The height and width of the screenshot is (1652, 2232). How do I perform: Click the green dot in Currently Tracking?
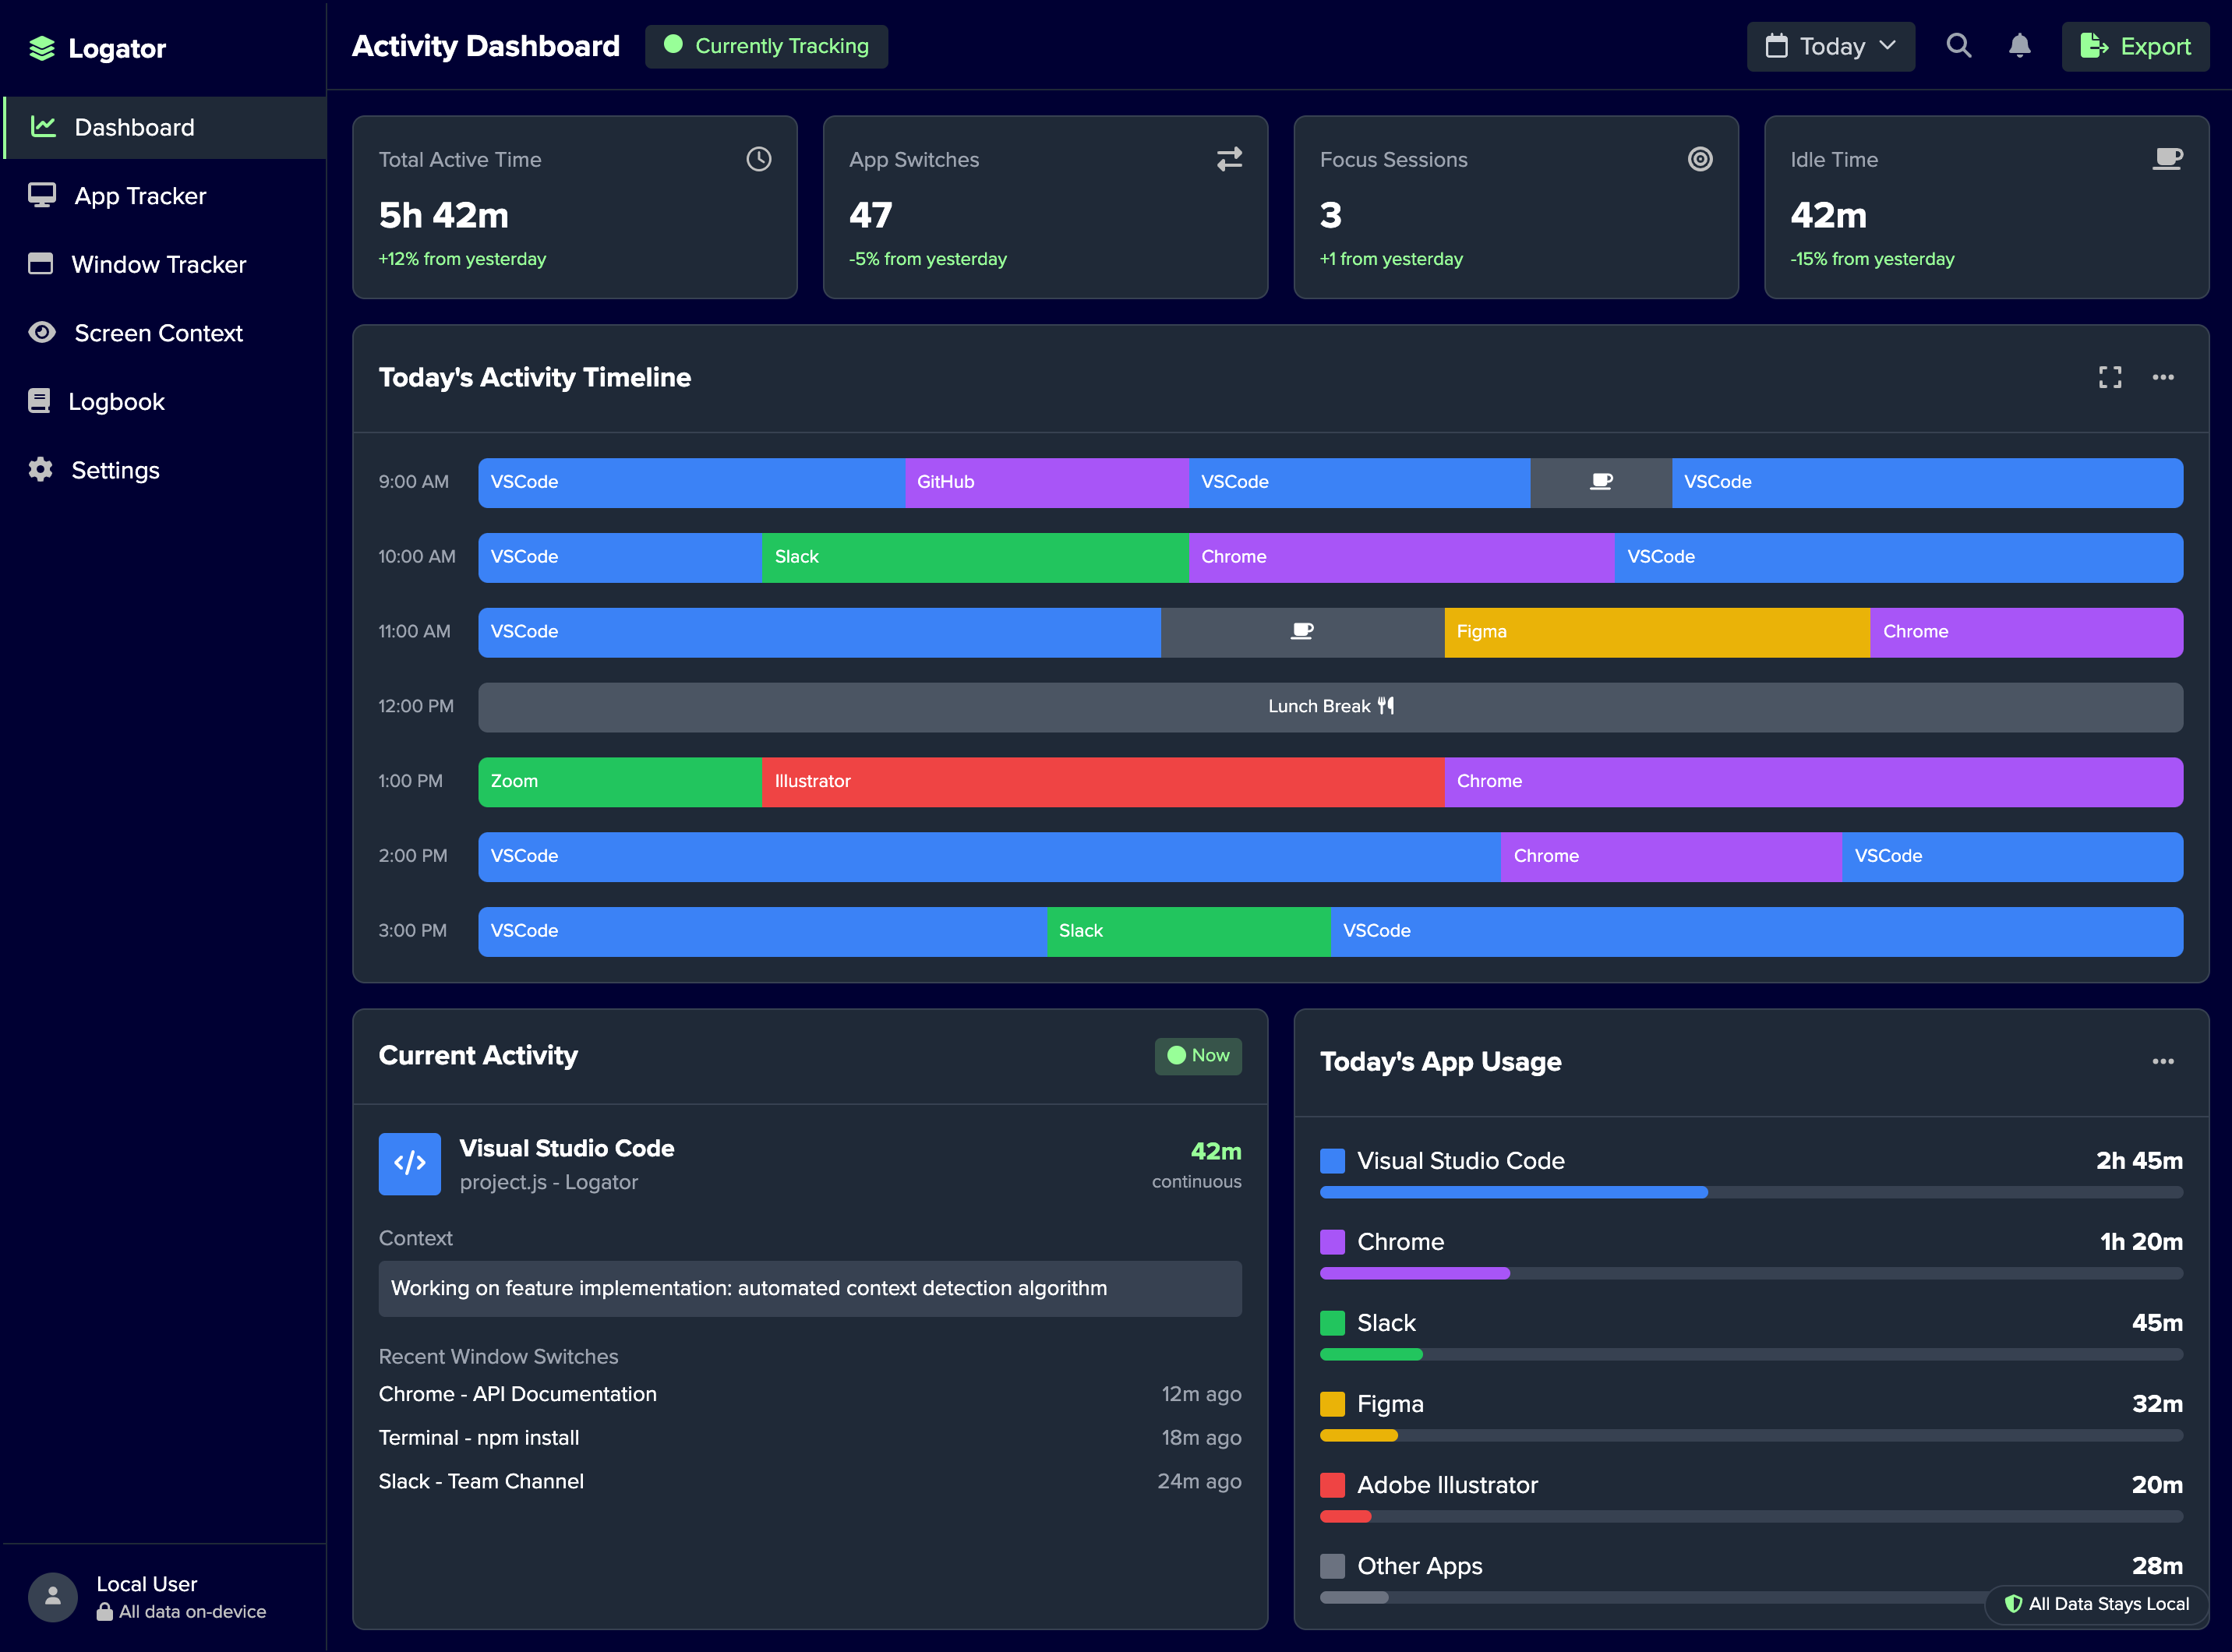tap(673, 45)
